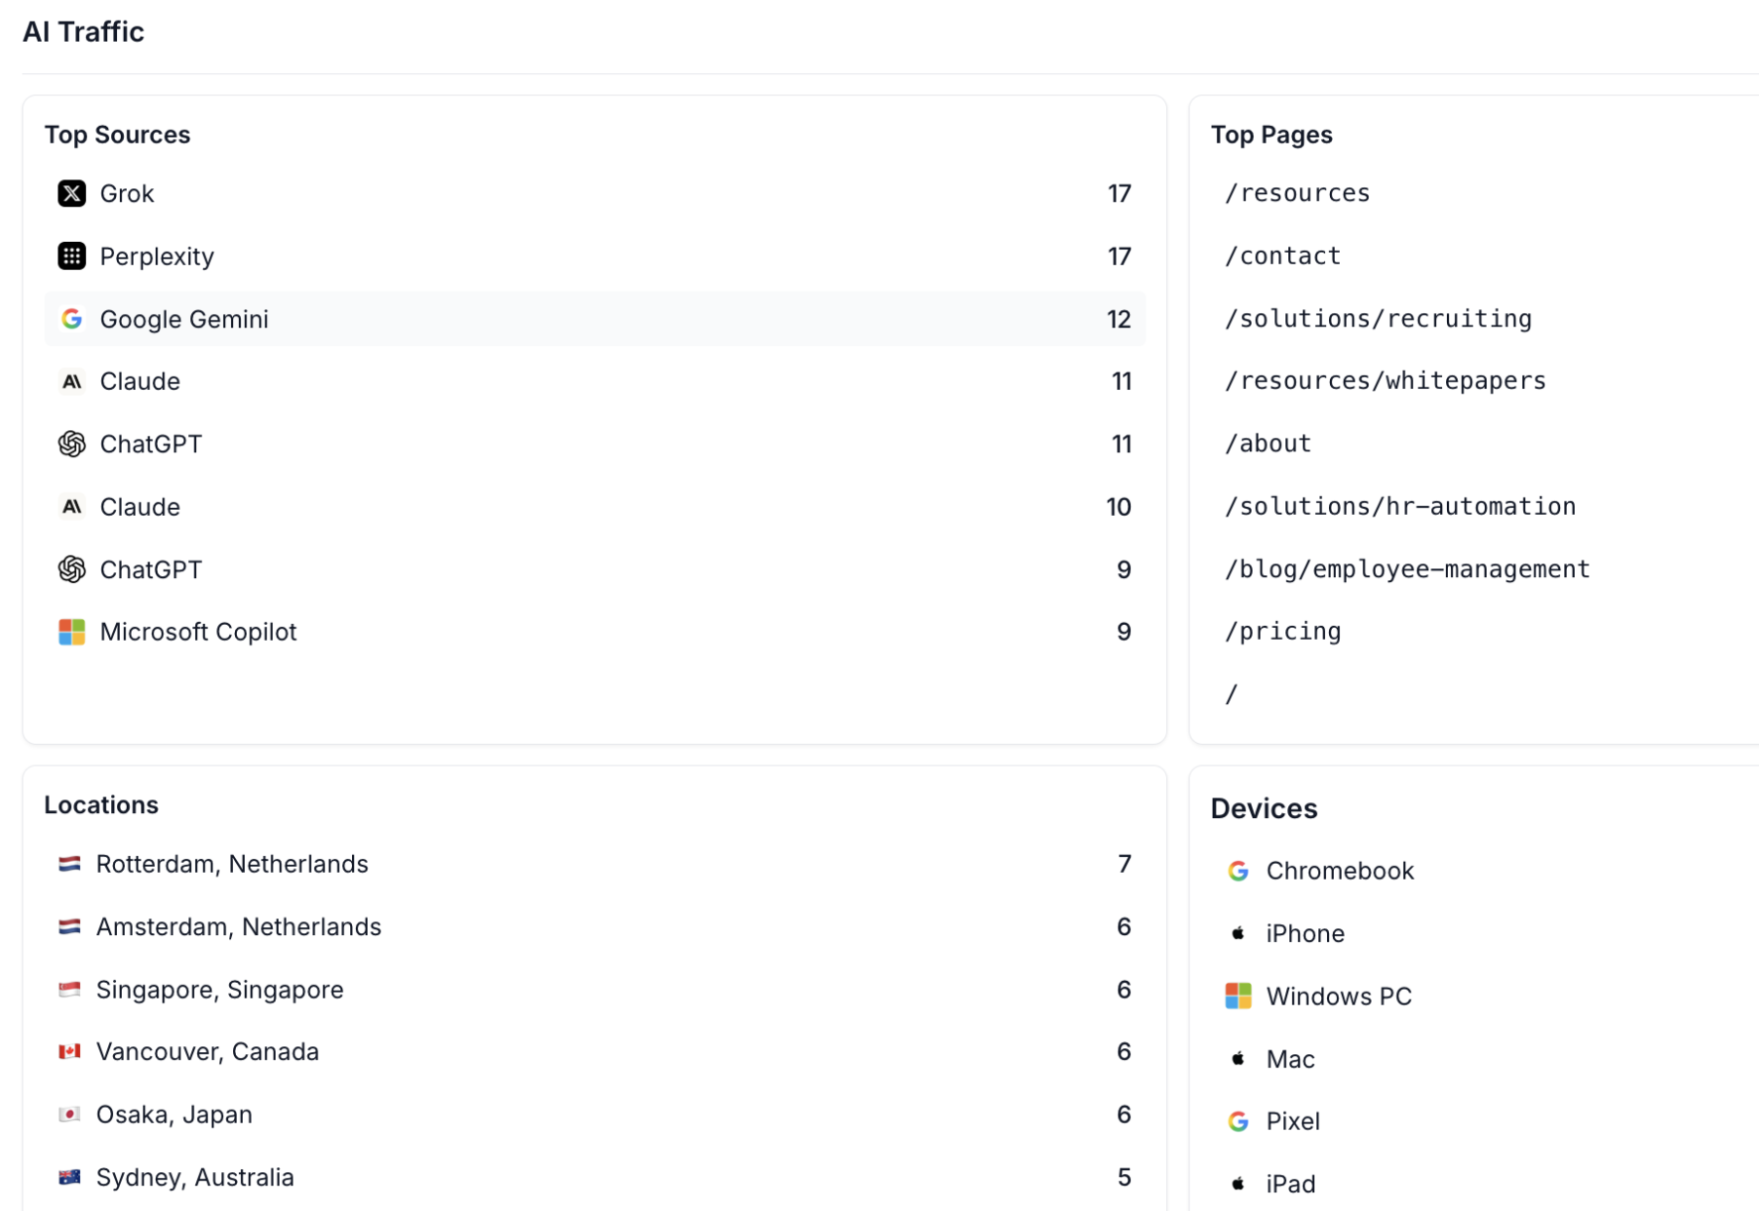Click the Pixel device icon
This screenshot has height=1211, width=1759.
[x=1237, y=1120]
